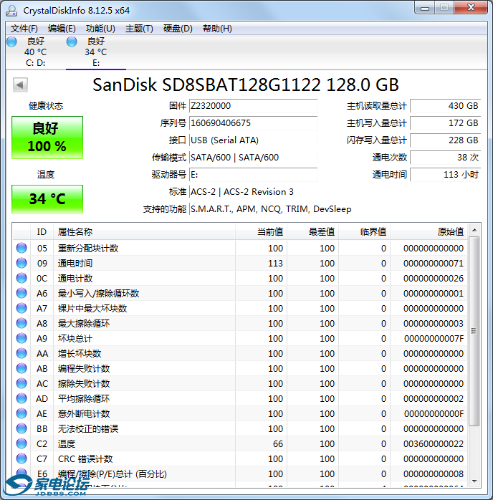Click the scrollbar down arrow
Screen dimensions: 493x500
pos(474,481)
